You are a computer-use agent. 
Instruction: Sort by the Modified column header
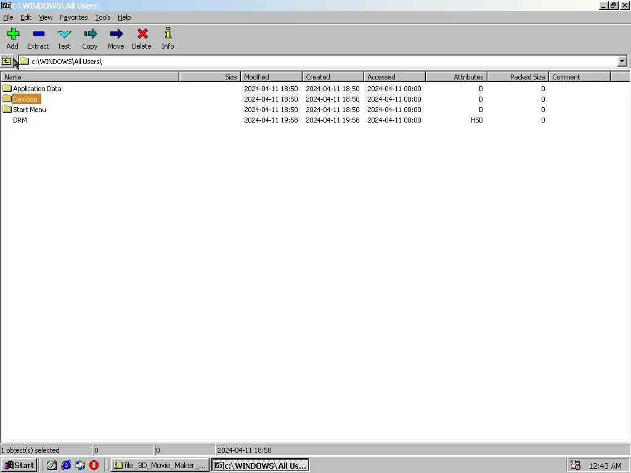tap(271, 77)
